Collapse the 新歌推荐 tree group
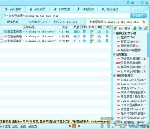150x129 pixels. pos(114,54)
